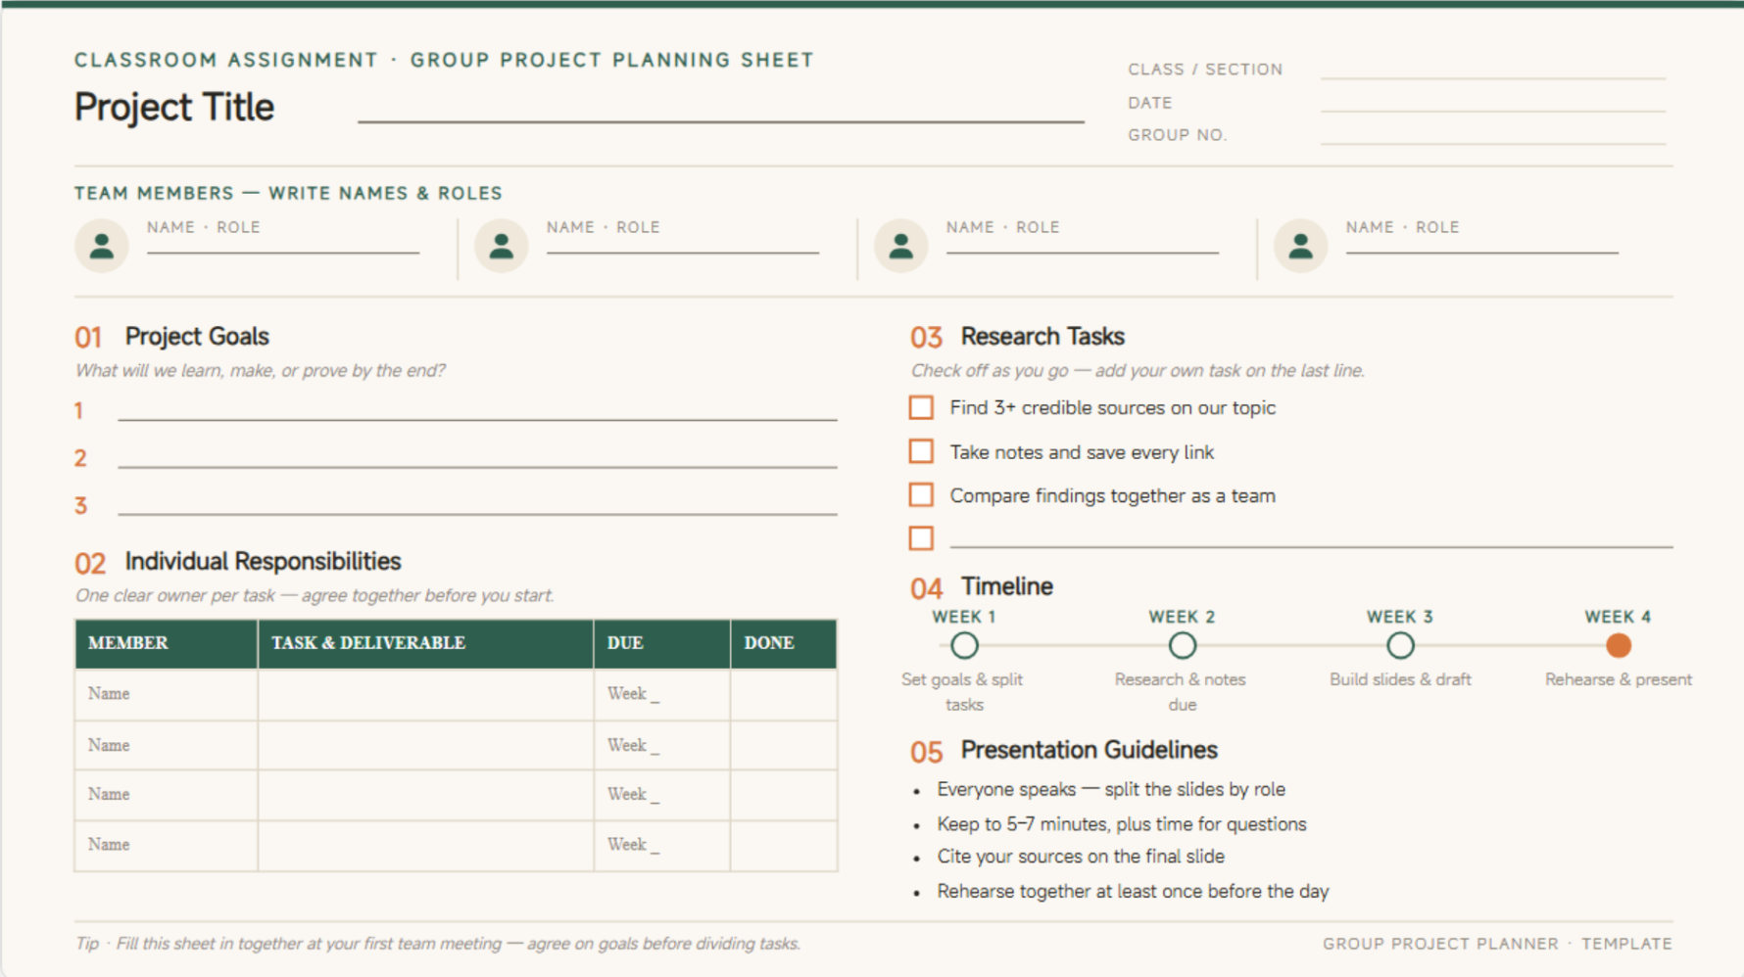Screen dimensions: 1744x977
Task: Click the 'Project Title' heading text
Action: point(174,108)
